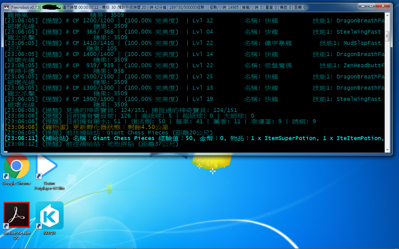The height and width of the screenshot is (249, 399).
Task: Open the Google Chrome desktop shortcut
Action: (x=16, y=169)
